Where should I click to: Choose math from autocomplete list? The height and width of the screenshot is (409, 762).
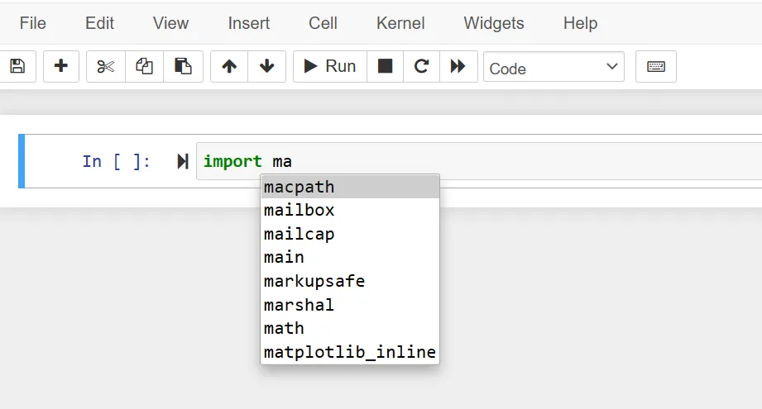[x=350, y=328]
